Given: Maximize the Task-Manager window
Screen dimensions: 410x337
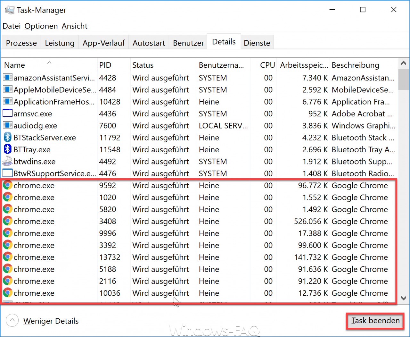Looking at the screenshot, I should pos(363,10).
